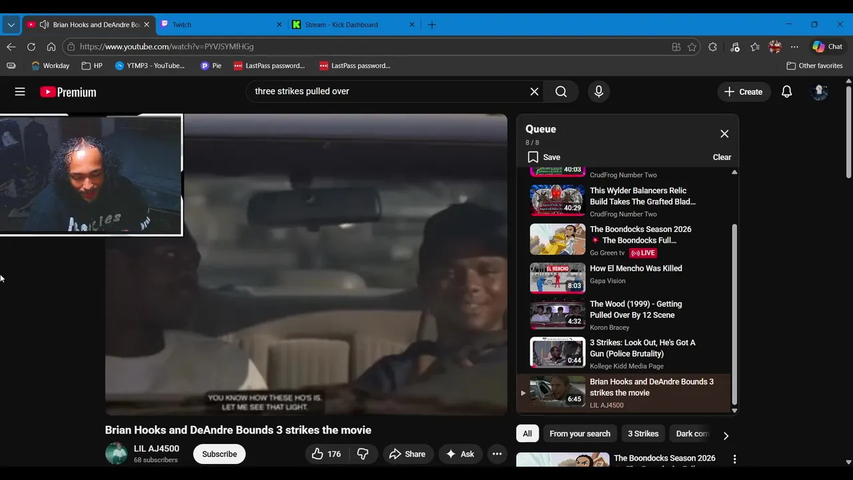Screen dimensions: 853x480
Task: Open YouTube notifications bell
Action: coord(786,92)
